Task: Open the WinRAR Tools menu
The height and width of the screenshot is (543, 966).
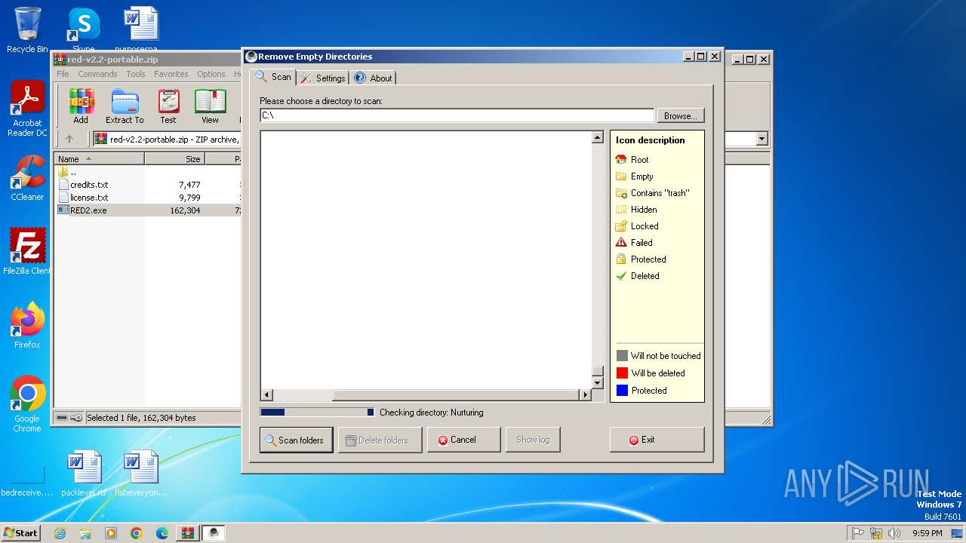Action: pos(136,74)
